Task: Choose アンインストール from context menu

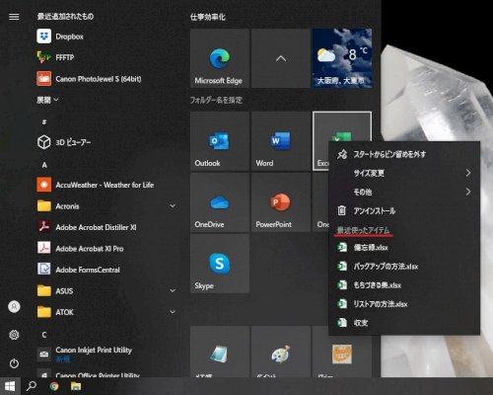Action: (404, 210)
